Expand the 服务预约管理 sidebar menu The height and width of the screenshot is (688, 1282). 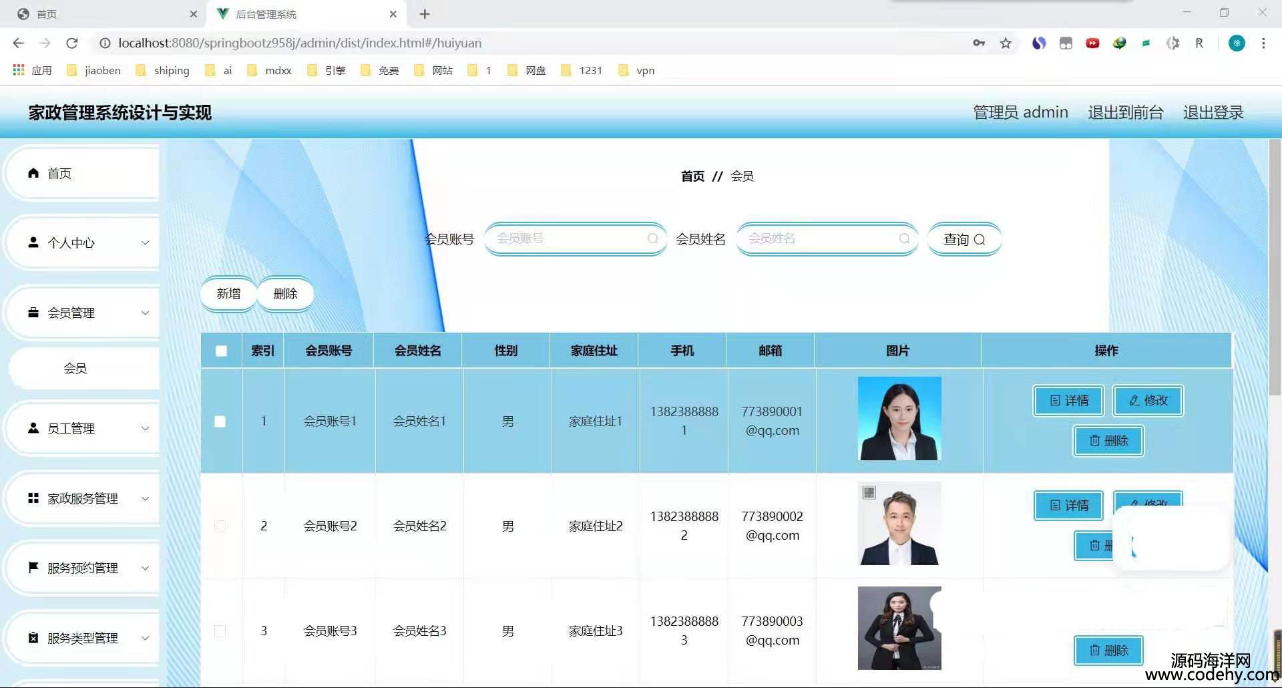(81, 568)
